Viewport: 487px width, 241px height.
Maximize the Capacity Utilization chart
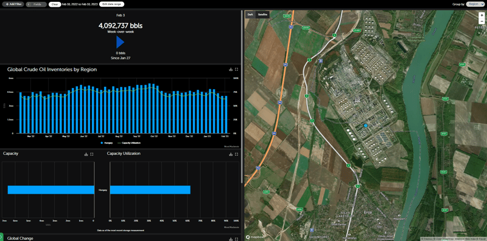coord(236,154)
